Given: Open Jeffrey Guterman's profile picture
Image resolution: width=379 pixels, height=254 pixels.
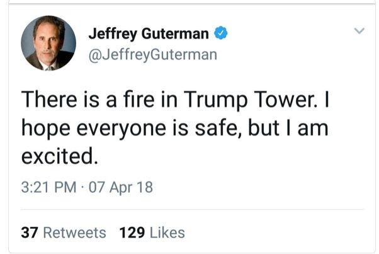Looking at the screenshot, I should point(48,43).
